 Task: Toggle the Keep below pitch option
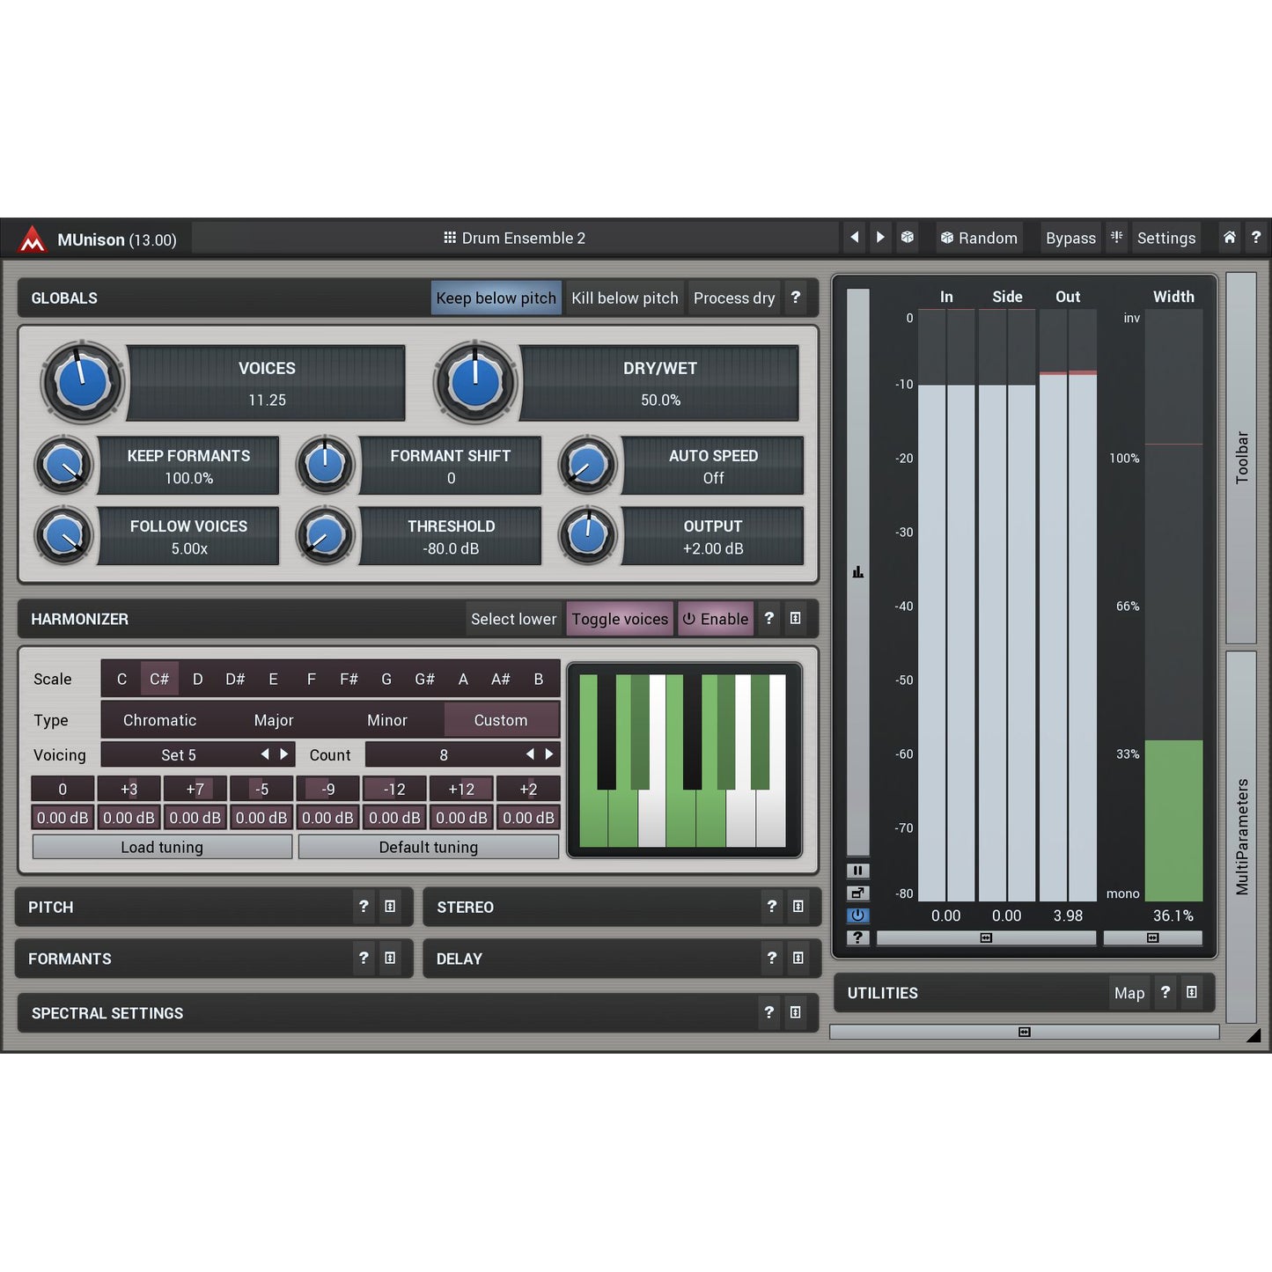tap(496, 298)
